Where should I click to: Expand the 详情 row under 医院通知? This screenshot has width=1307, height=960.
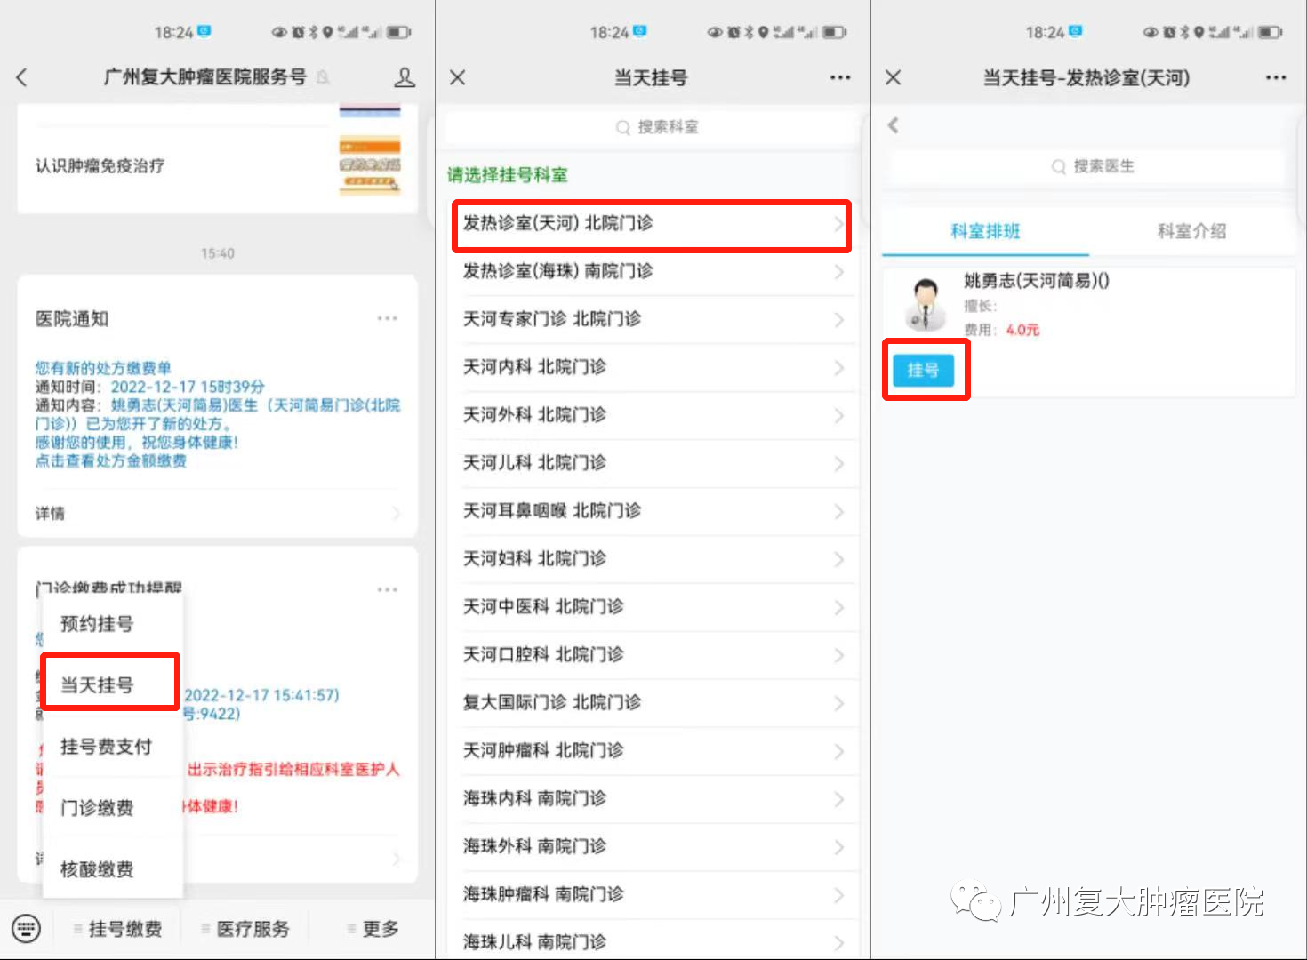[x=217, y=513]
